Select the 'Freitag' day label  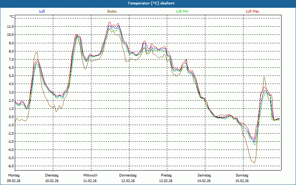coord(166,175)
